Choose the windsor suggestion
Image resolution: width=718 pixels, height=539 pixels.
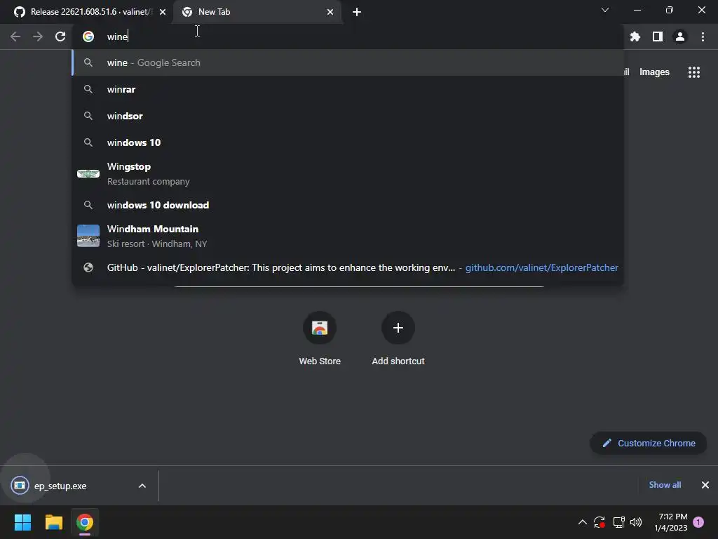348,116
